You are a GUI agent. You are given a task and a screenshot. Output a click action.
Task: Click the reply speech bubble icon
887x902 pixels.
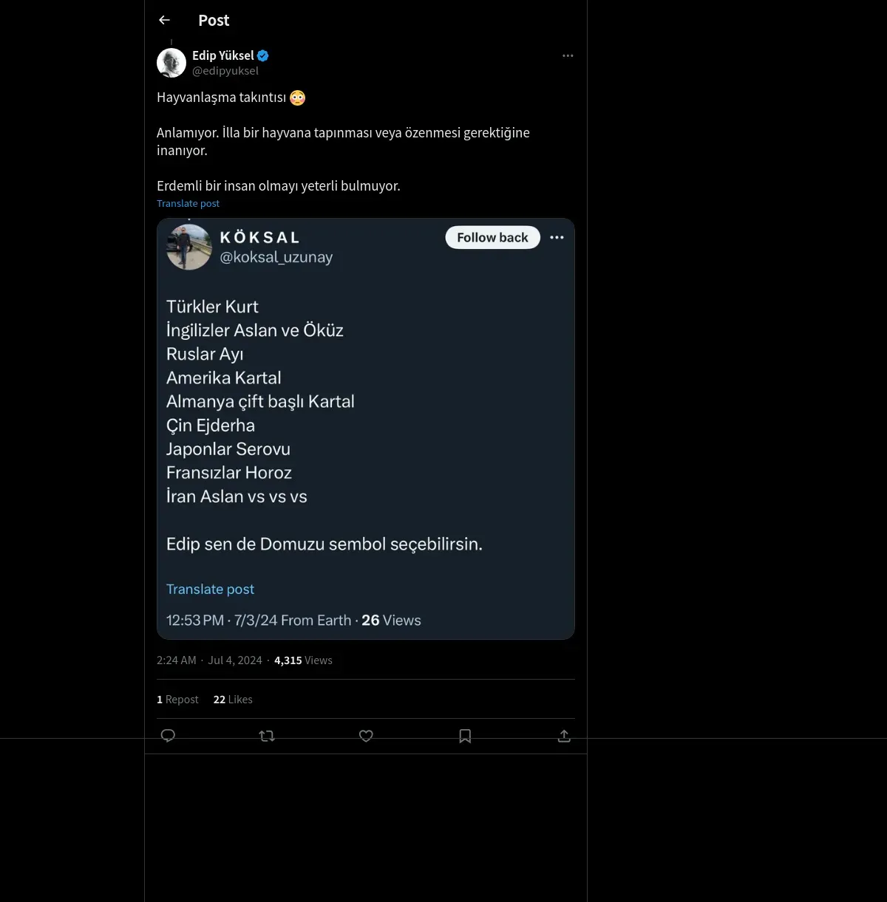(x=168, y=736)
